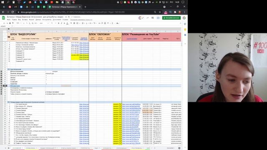Open the Файл menu

pyautogui.click(x=8, y=20)
